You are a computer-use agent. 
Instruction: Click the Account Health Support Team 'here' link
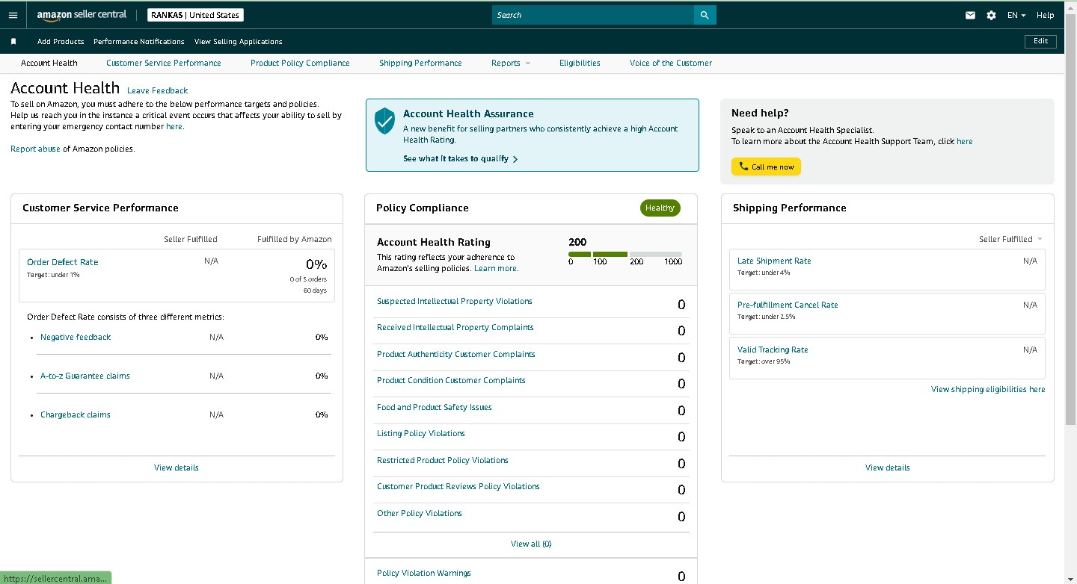pyautogui.click(x=965, y=142)
